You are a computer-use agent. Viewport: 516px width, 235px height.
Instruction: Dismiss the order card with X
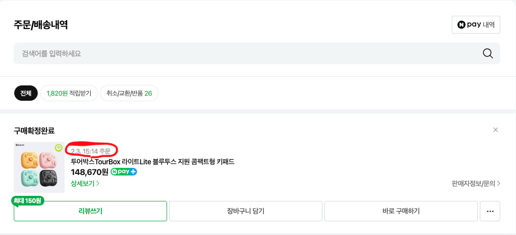496,130
